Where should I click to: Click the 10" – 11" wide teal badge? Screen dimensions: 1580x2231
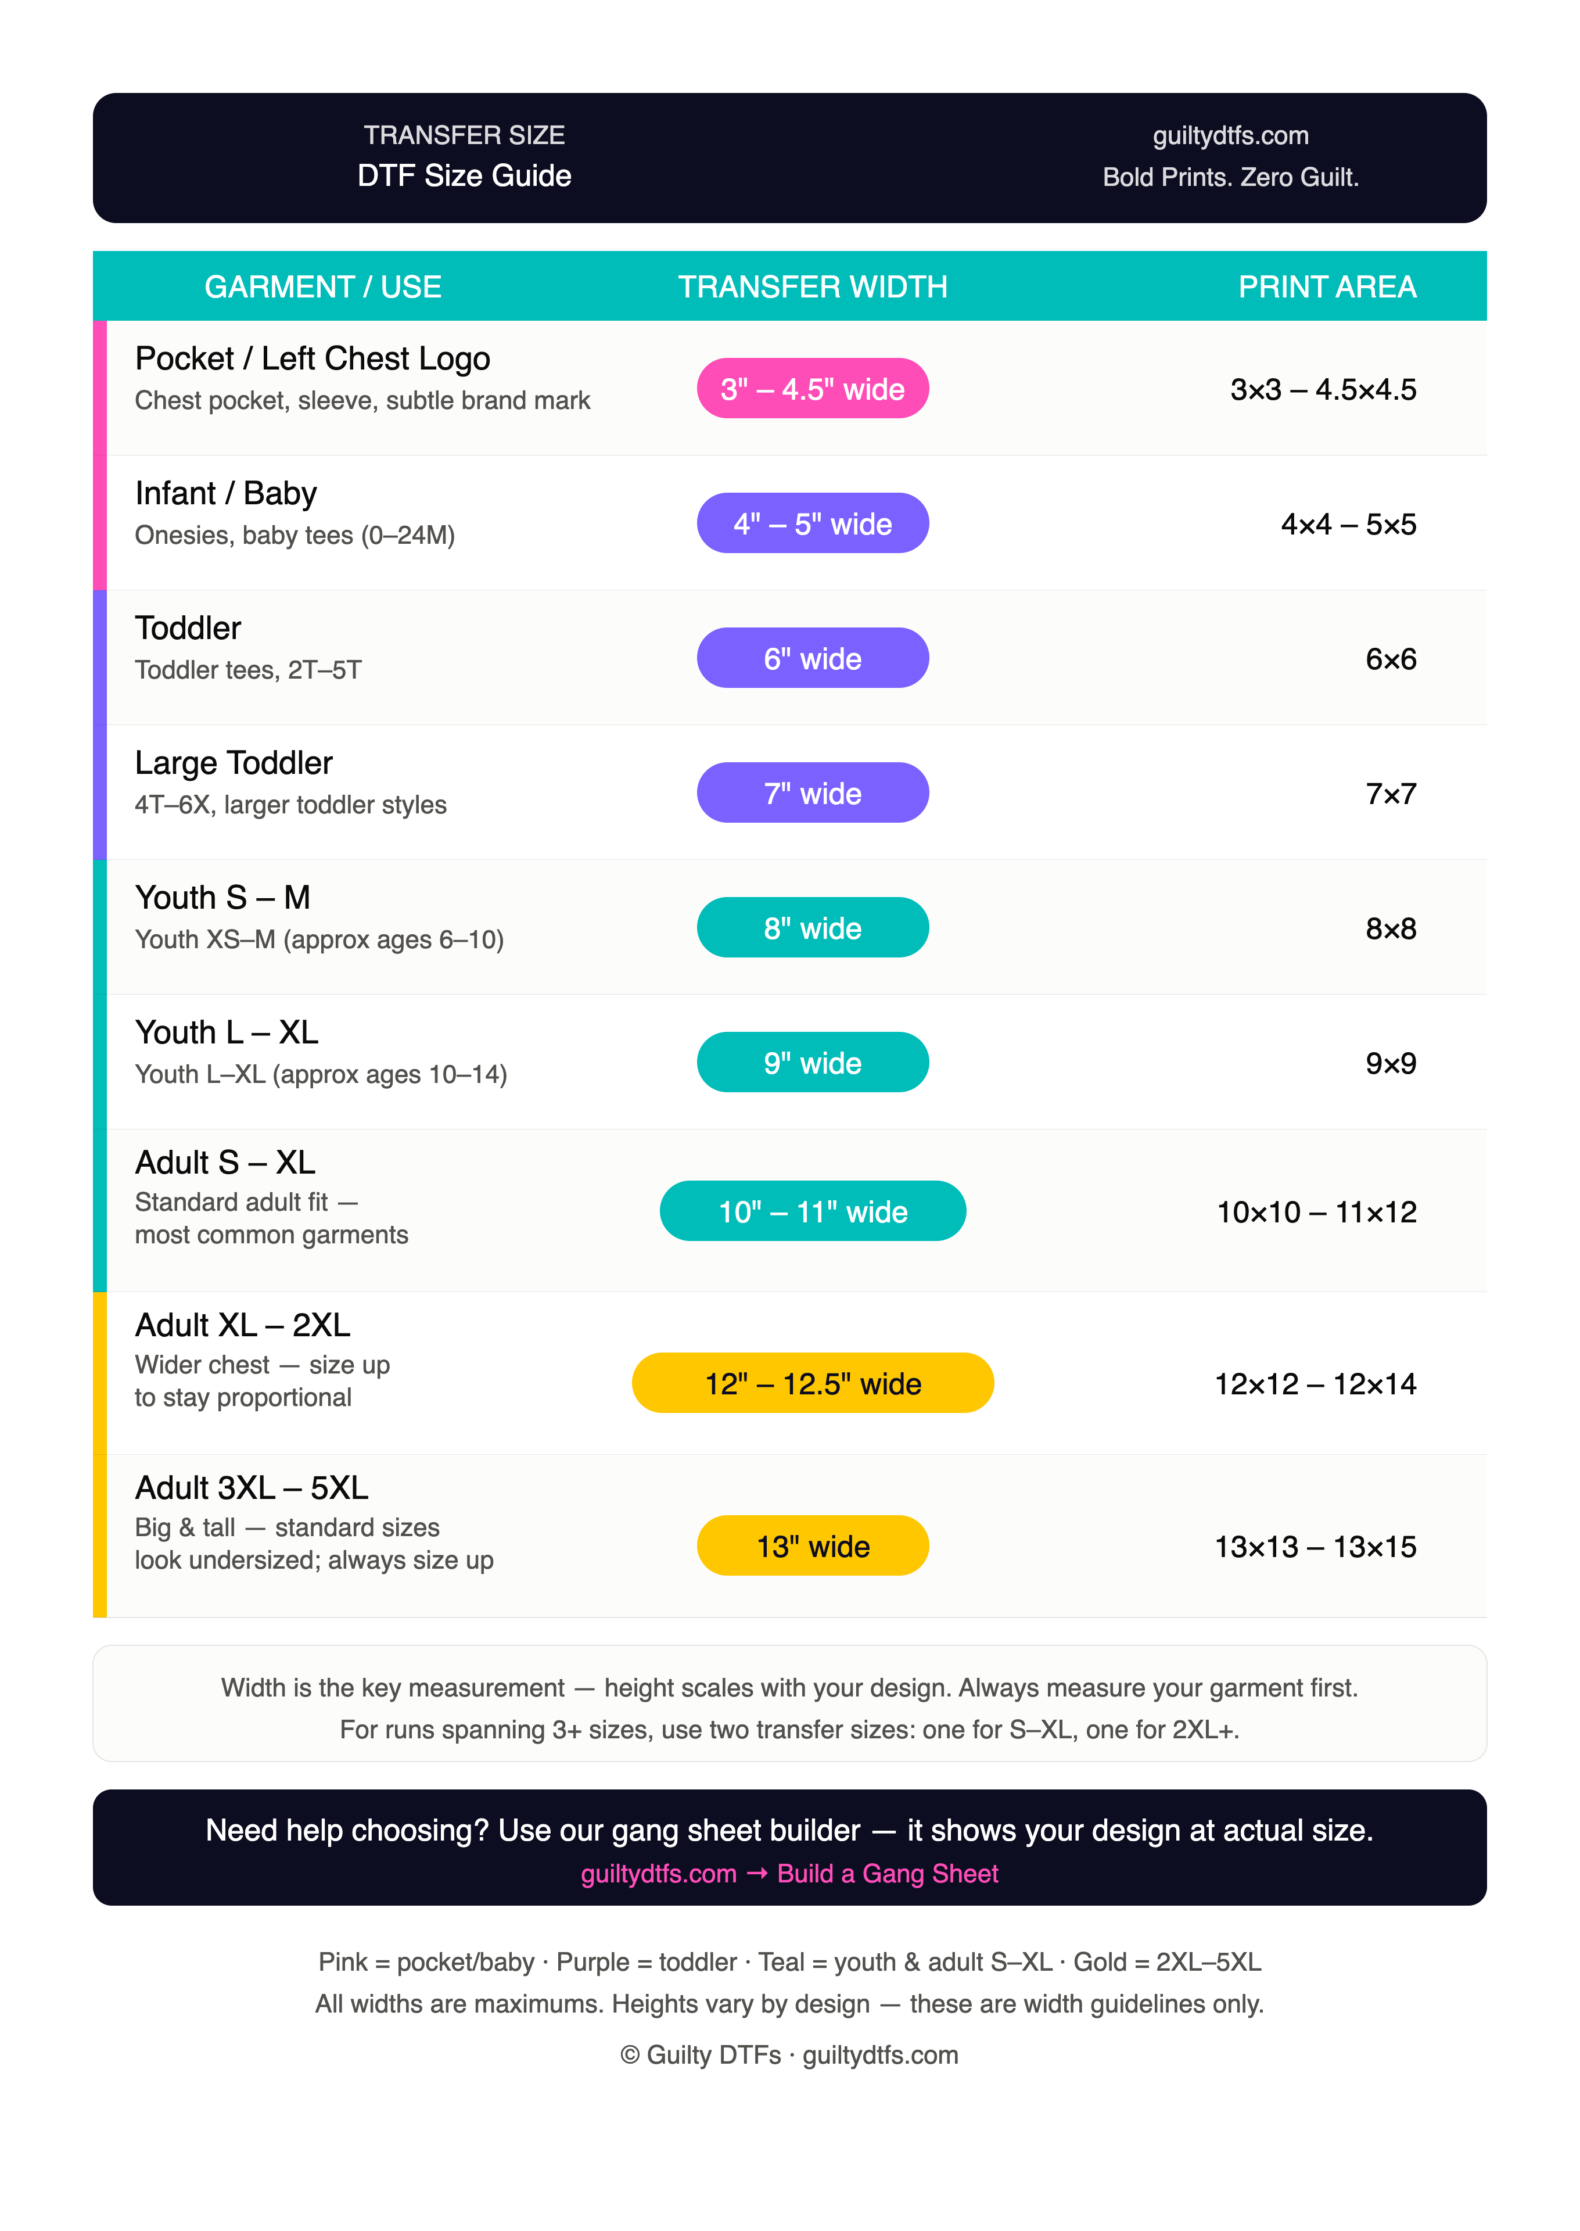(813, 1211)
